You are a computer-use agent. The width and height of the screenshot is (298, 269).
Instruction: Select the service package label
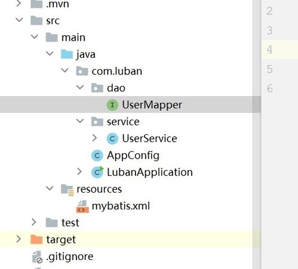[x=123, y=122]
